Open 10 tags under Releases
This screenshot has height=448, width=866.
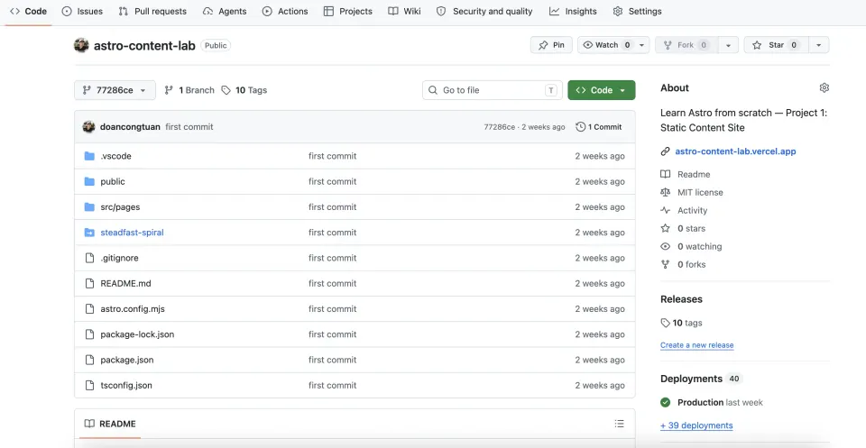click(x=682, y=323)
